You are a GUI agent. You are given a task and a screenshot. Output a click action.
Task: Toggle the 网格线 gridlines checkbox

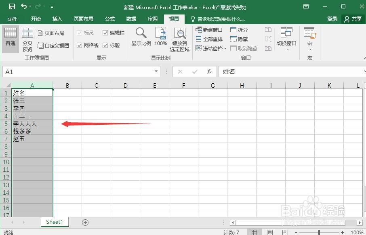pyautogui.click(x=79, y=45)
